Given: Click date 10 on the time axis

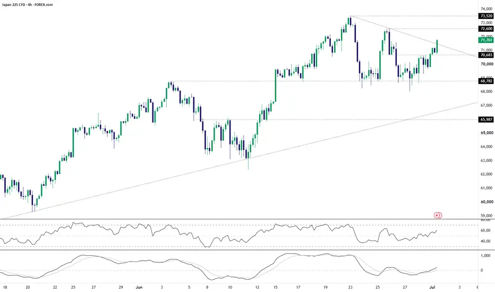Looking at the screenshot, I should pos(230,287).
